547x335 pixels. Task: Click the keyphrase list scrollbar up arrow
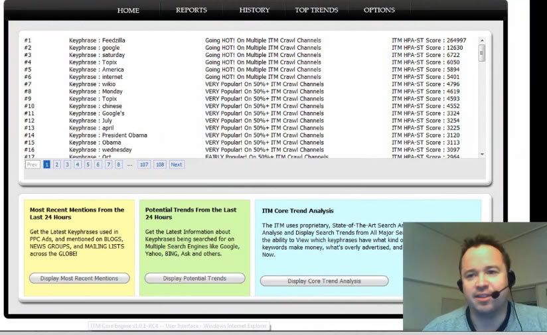pos(482,40)
